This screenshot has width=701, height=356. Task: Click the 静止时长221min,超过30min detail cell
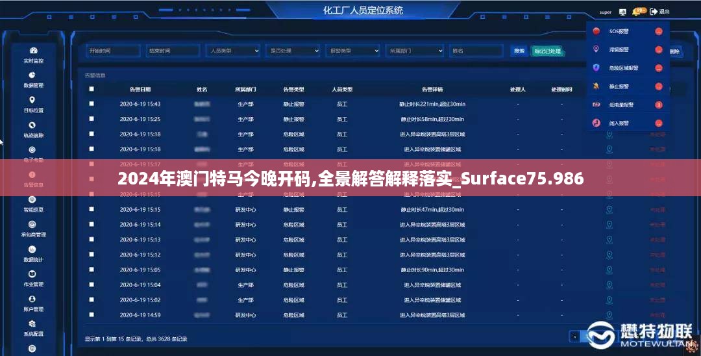tap(432, 104)
